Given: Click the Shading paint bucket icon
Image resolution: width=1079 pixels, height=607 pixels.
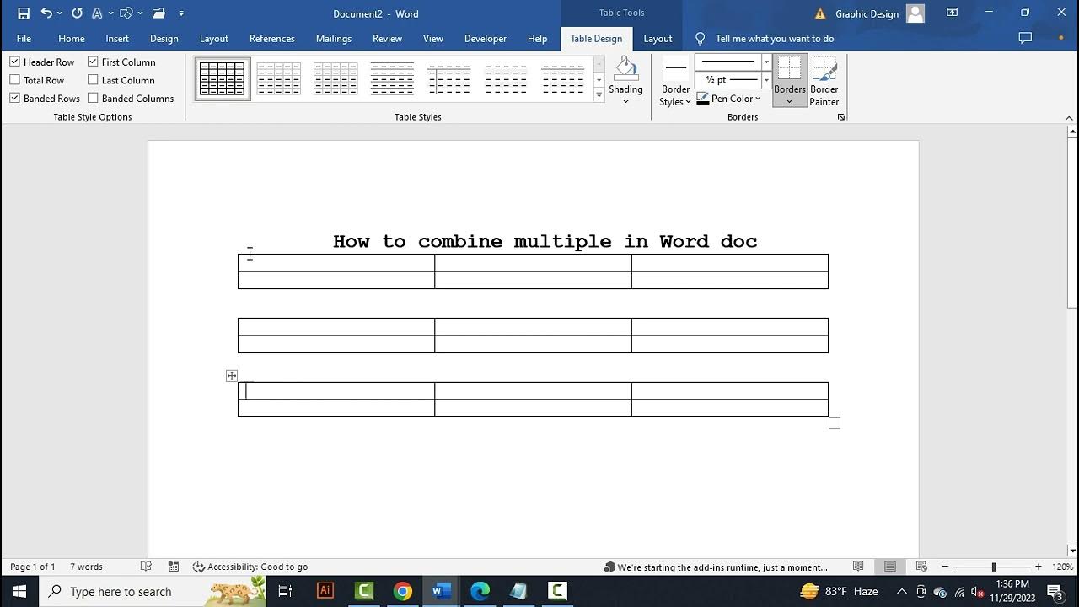Looking at the screenshot, I should point(625,69).
